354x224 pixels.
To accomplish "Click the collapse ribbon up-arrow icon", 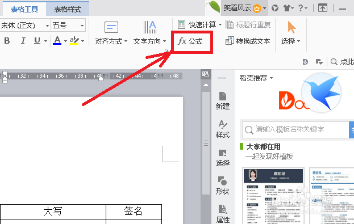I will tap(323, 8).
